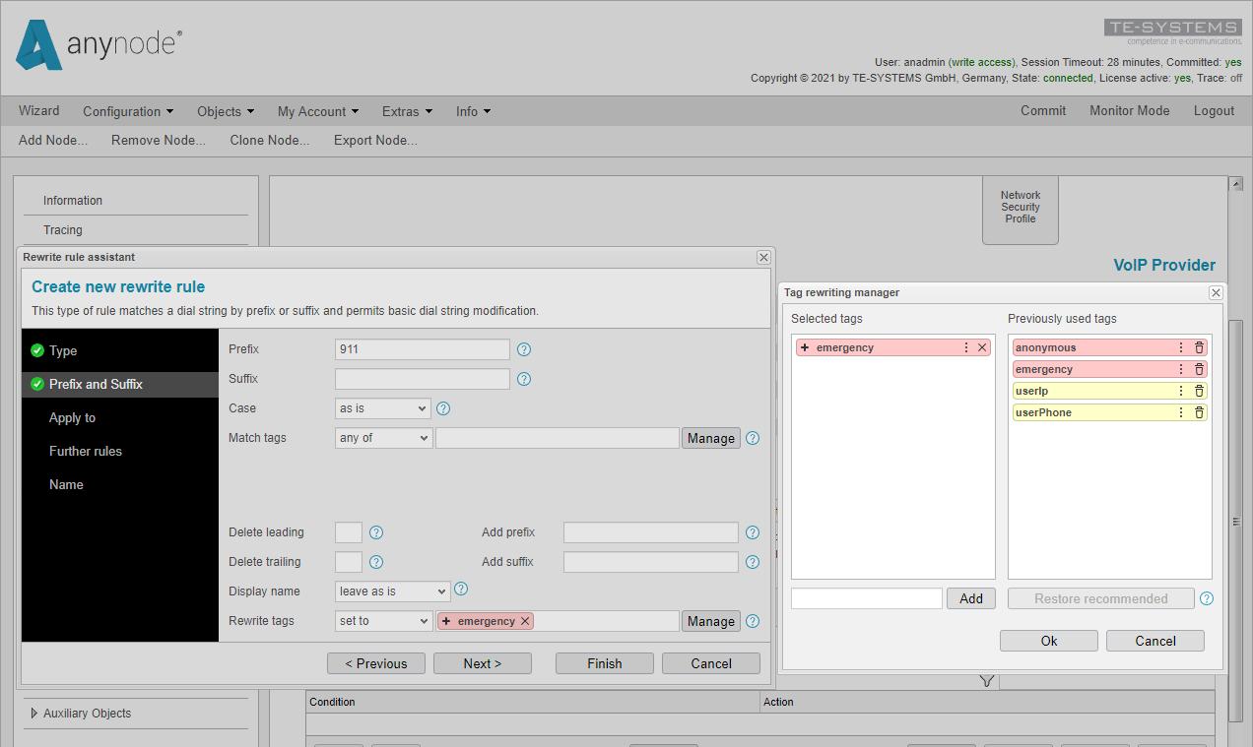Click the new tag name input field
This screenshot has height=747, width=1253.
click(867, 598)
